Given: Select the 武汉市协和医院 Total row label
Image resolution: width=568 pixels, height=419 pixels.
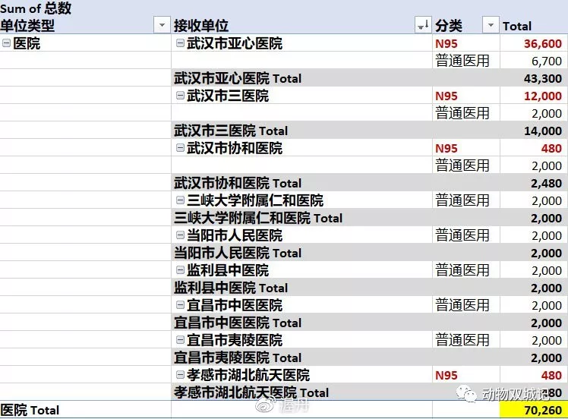Looking at the screenshot, I should (238, 183).
